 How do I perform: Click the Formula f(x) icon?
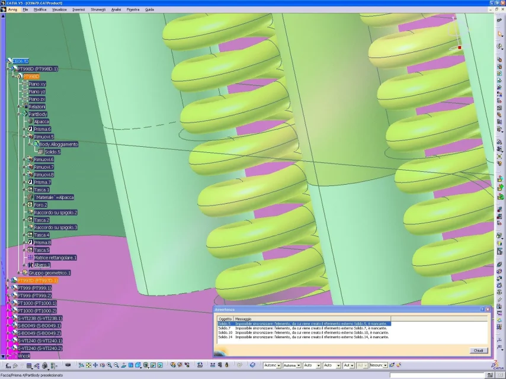click(x=8, y=366)
